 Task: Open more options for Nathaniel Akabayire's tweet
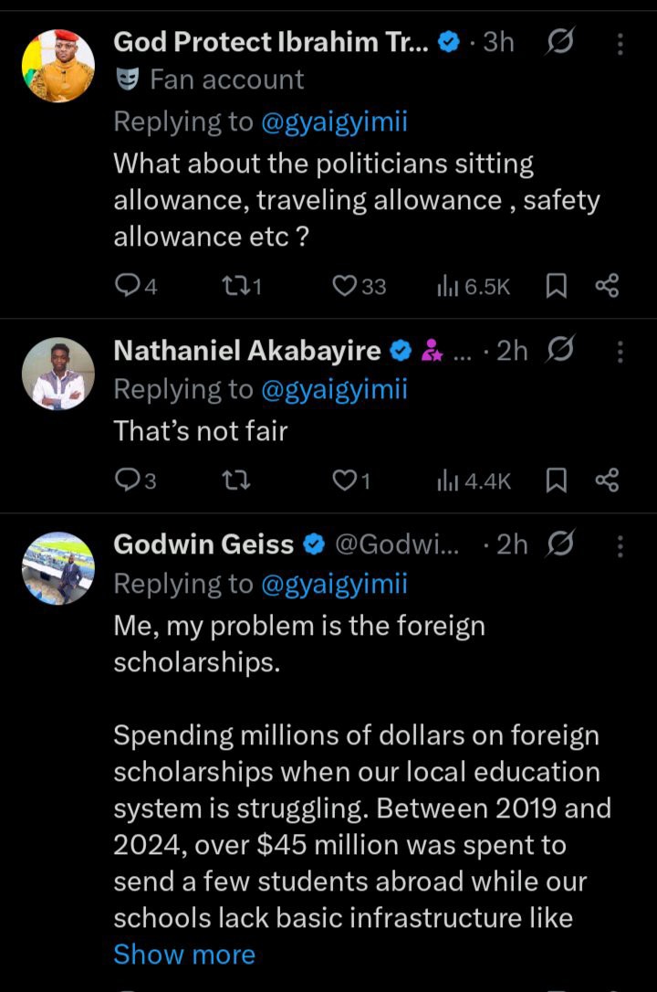pos(620,351)
